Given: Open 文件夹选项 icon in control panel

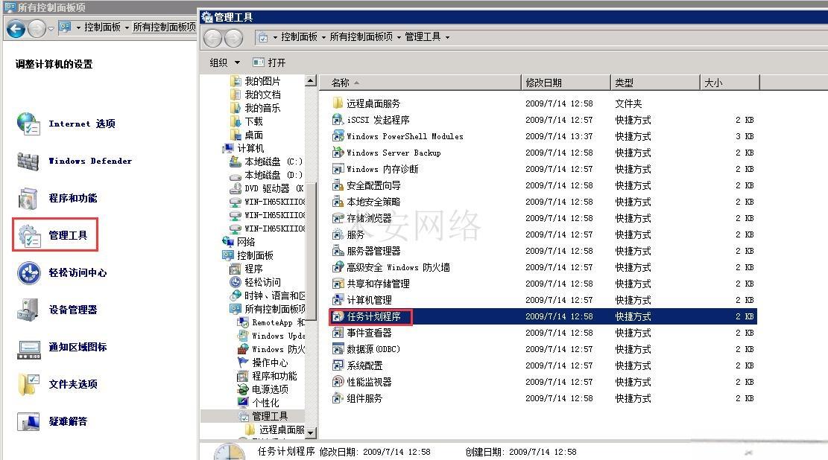Looking at the screenshot, I should tap(28, 384).
